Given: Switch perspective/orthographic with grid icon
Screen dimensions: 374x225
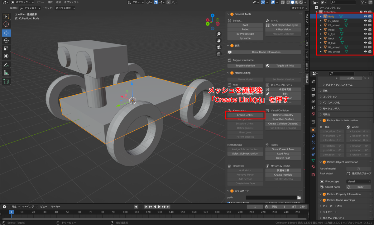Looking at the screenshot, I should [x=219, y=54].
